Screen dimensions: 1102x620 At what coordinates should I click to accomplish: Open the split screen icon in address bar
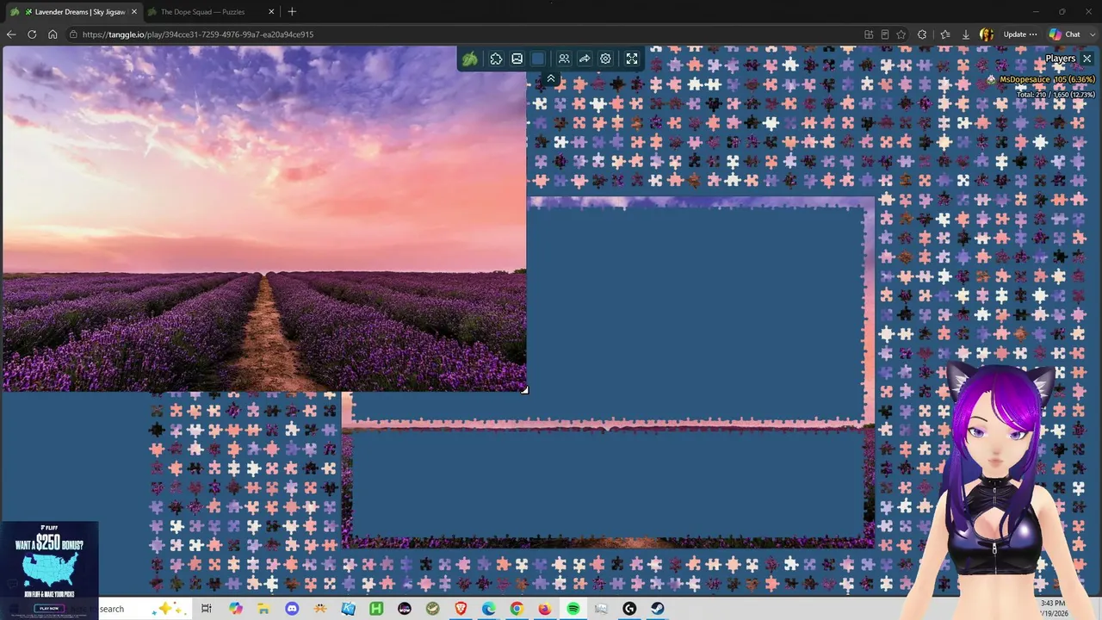coord(869,34)
